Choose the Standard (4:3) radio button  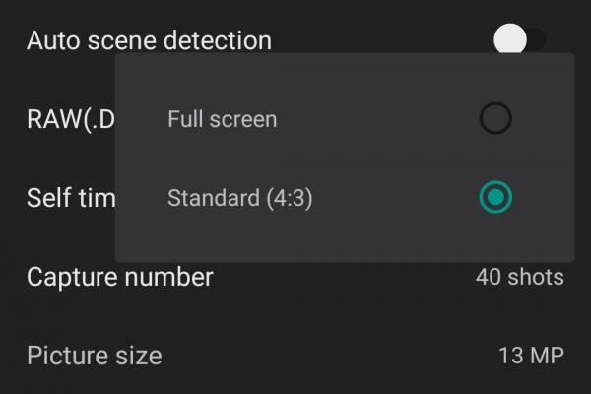(495, 197)
